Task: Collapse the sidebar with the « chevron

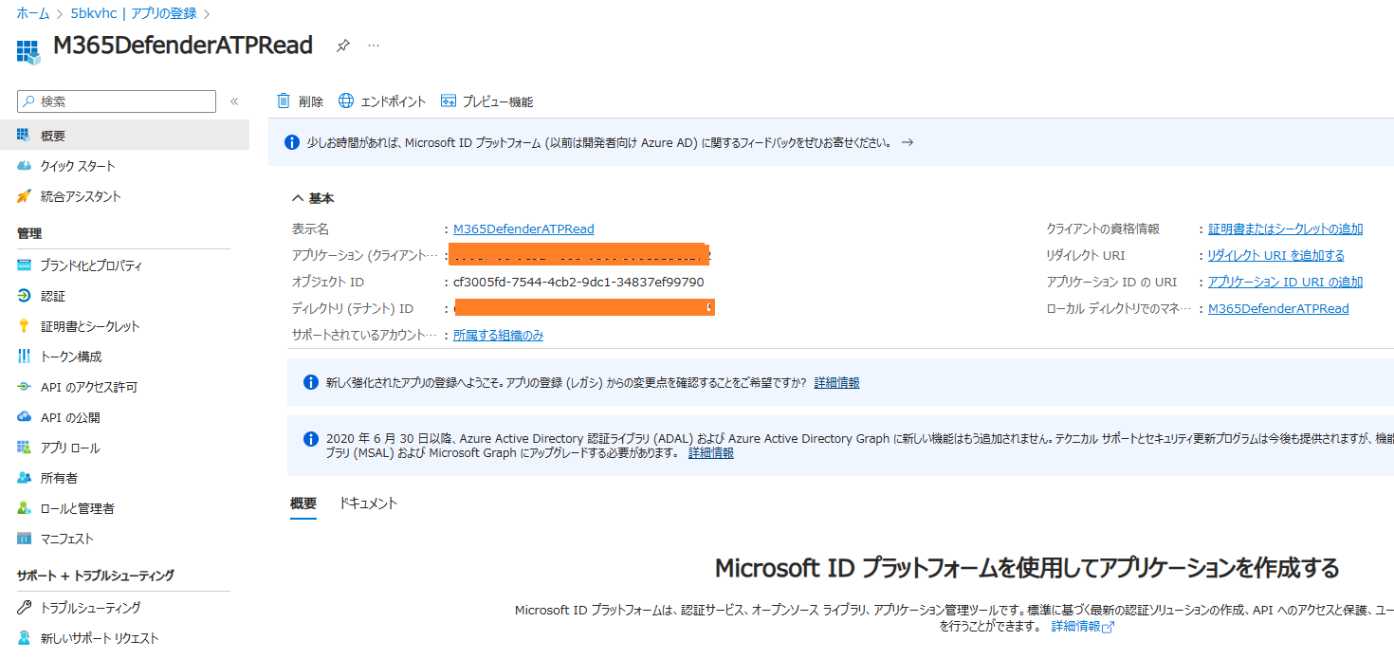Action: pos(235,101)
